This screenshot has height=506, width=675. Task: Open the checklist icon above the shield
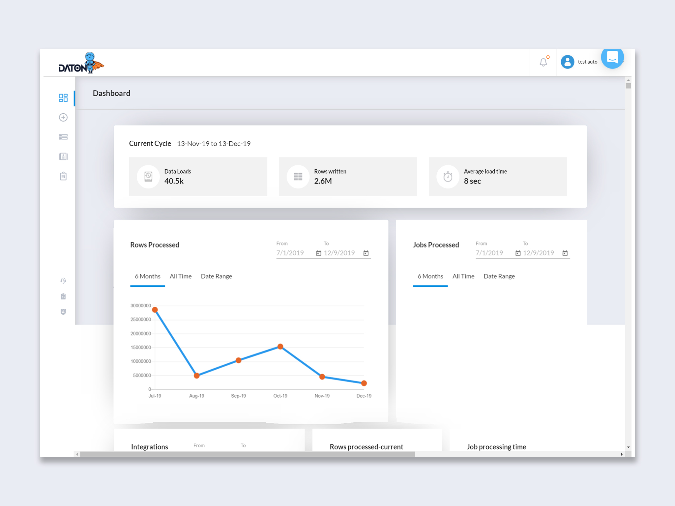coord(63,296)
